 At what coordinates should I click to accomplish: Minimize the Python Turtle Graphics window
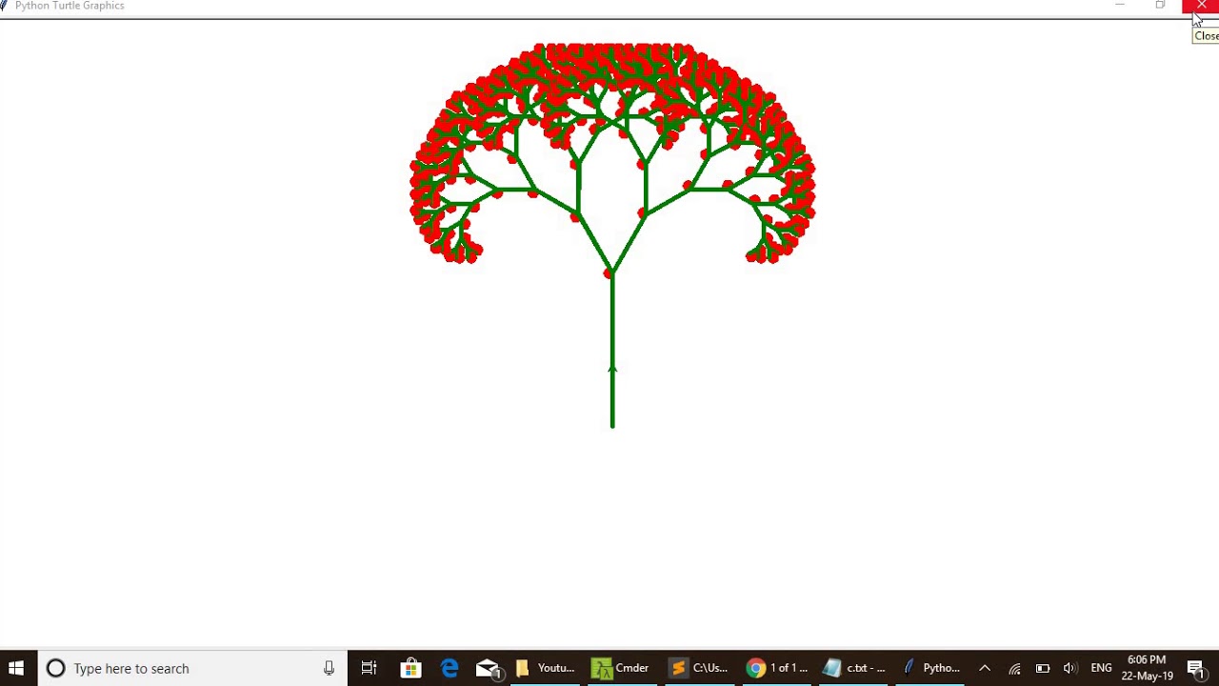pyautogui.click(x=1120, y=6)
